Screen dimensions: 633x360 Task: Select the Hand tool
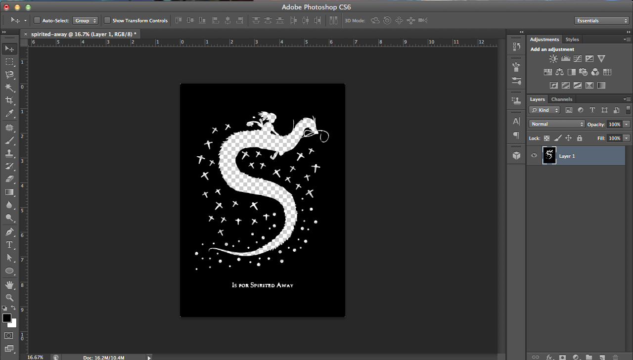click(x=9, y=285)
